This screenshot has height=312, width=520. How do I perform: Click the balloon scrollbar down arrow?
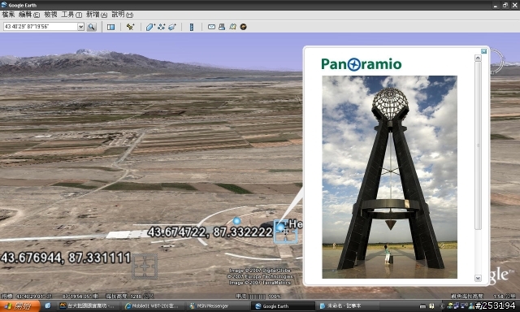478,278
